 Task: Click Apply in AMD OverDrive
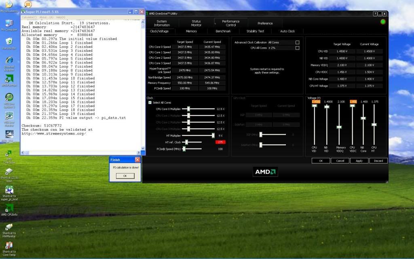[359, 161]
